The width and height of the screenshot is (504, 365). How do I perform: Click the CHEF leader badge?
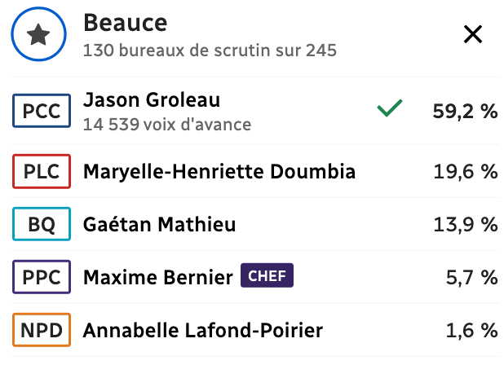pos(267,276)
